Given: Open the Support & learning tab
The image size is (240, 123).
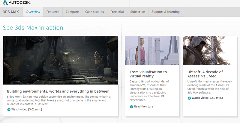Looking at the screenshot, I should (166, 12).
